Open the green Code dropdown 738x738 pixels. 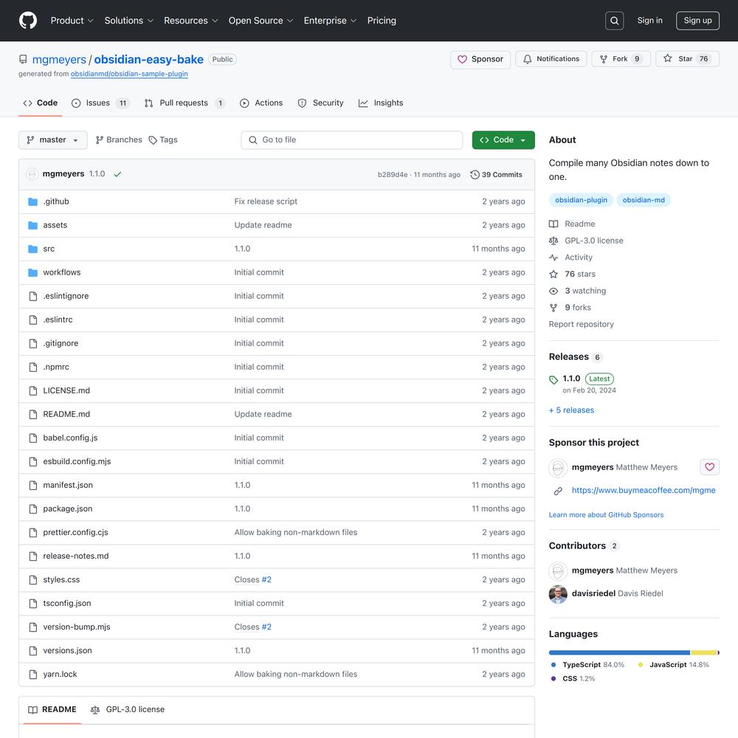coord(503,140)
